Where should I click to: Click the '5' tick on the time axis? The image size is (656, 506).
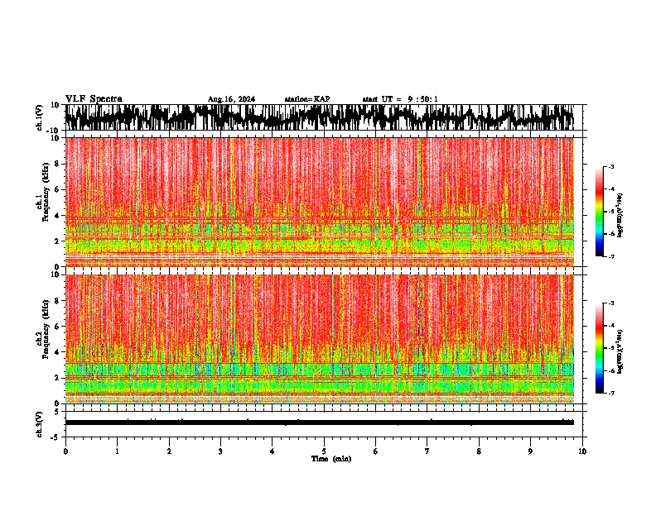pos(324,451)
